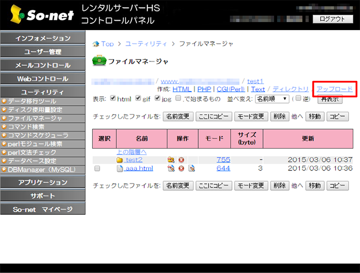The width and height of the screenshot is (360, 273).
Task: Expand the Webコントロール sidebar section
Action: pyautogui.click(x=43, y=79)
